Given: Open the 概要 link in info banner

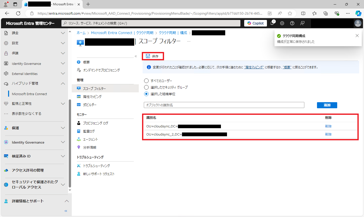Looking at the screenshot, I should (287, 67).
